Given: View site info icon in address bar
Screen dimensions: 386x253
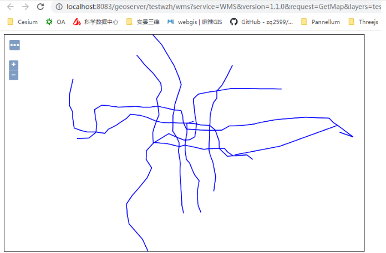Looking at the screenshot, I should [59, 7].
